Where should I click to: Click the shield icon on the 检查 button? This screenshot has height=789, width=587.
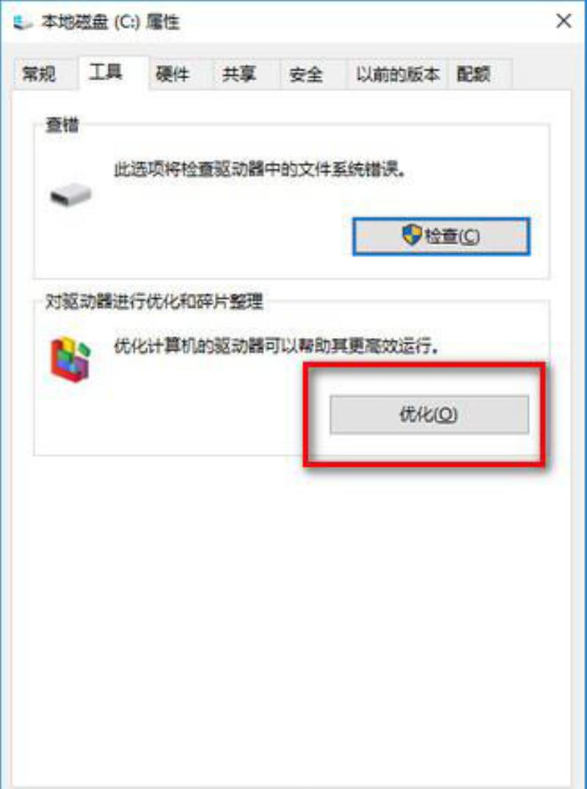point(412,235)
